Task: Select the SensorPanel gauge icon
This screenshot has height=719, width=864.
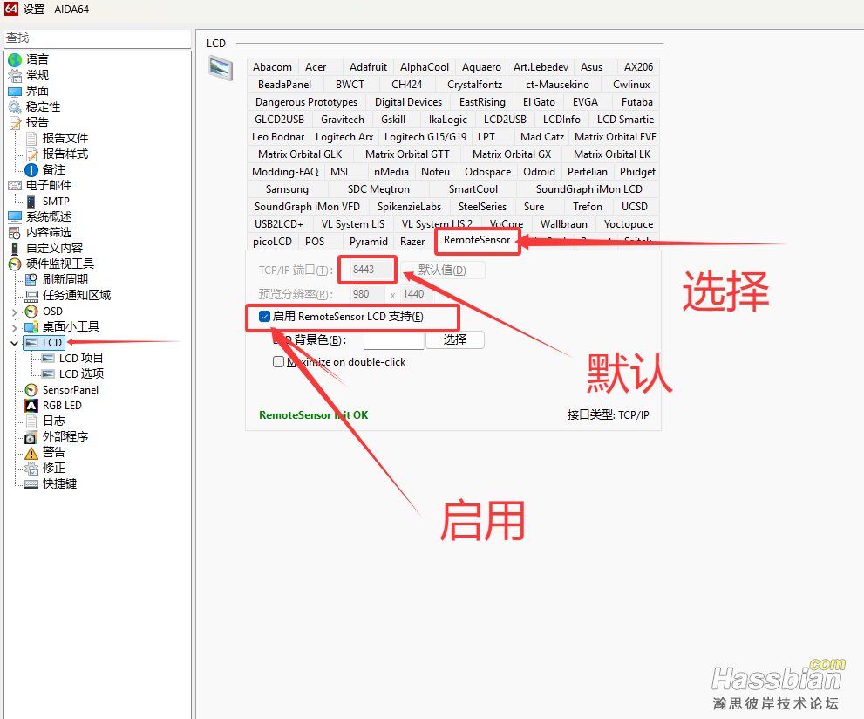Action: [x=31, y=390]
